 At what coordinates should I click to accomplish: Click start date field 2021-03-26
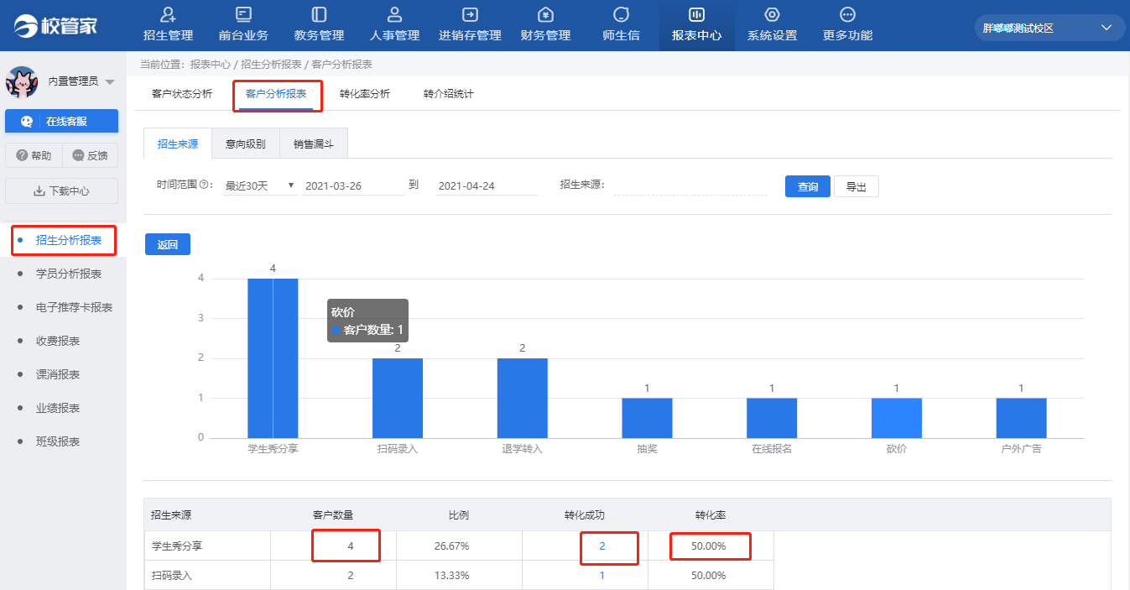click(353, 186)
